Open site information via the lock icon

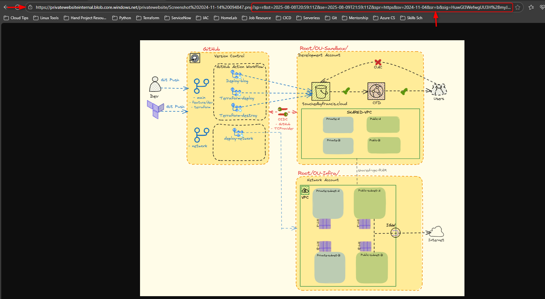pyautogui.click(x=30, y=7)
